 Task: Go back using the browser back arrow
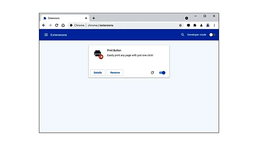point(44,25)
